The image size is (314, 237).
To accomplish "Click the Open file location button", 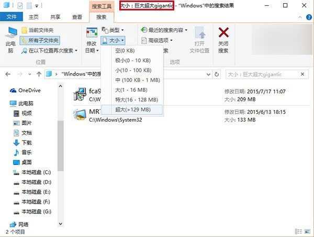I will click(199, 40).
